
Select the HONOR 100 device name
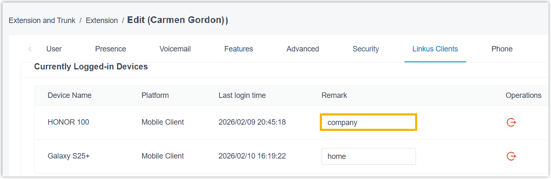point(68,122)
